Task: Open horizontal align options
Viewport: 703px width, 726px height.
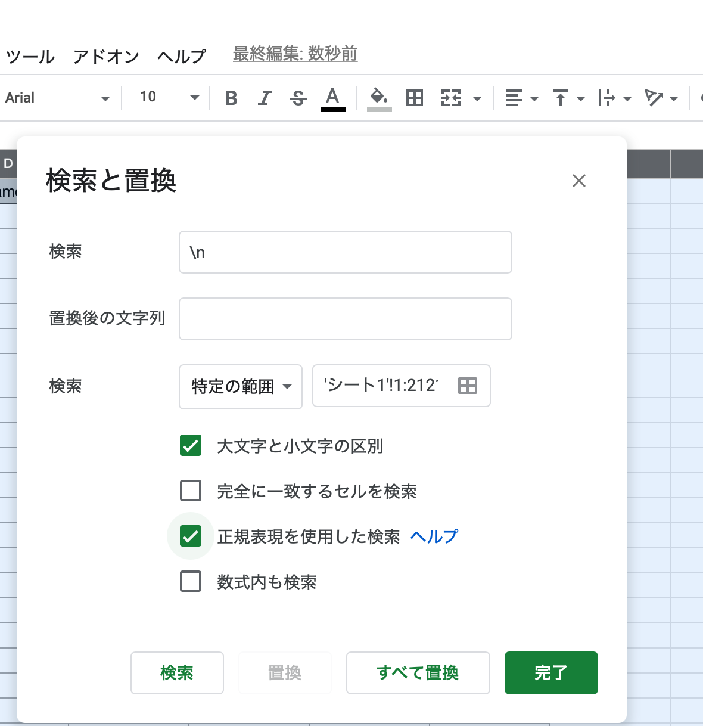Action: pyautogui.click(x=521, y=98)
